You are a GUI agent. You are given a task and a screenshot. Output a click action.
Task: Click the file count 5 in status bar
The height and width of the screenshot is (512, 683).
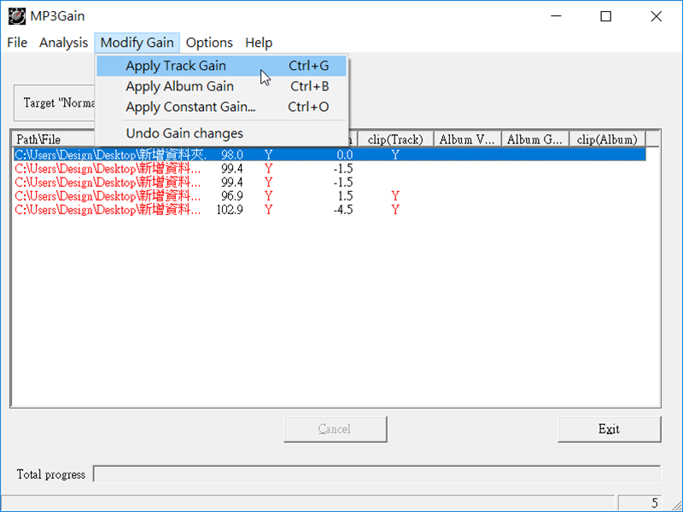coord(654,503)
